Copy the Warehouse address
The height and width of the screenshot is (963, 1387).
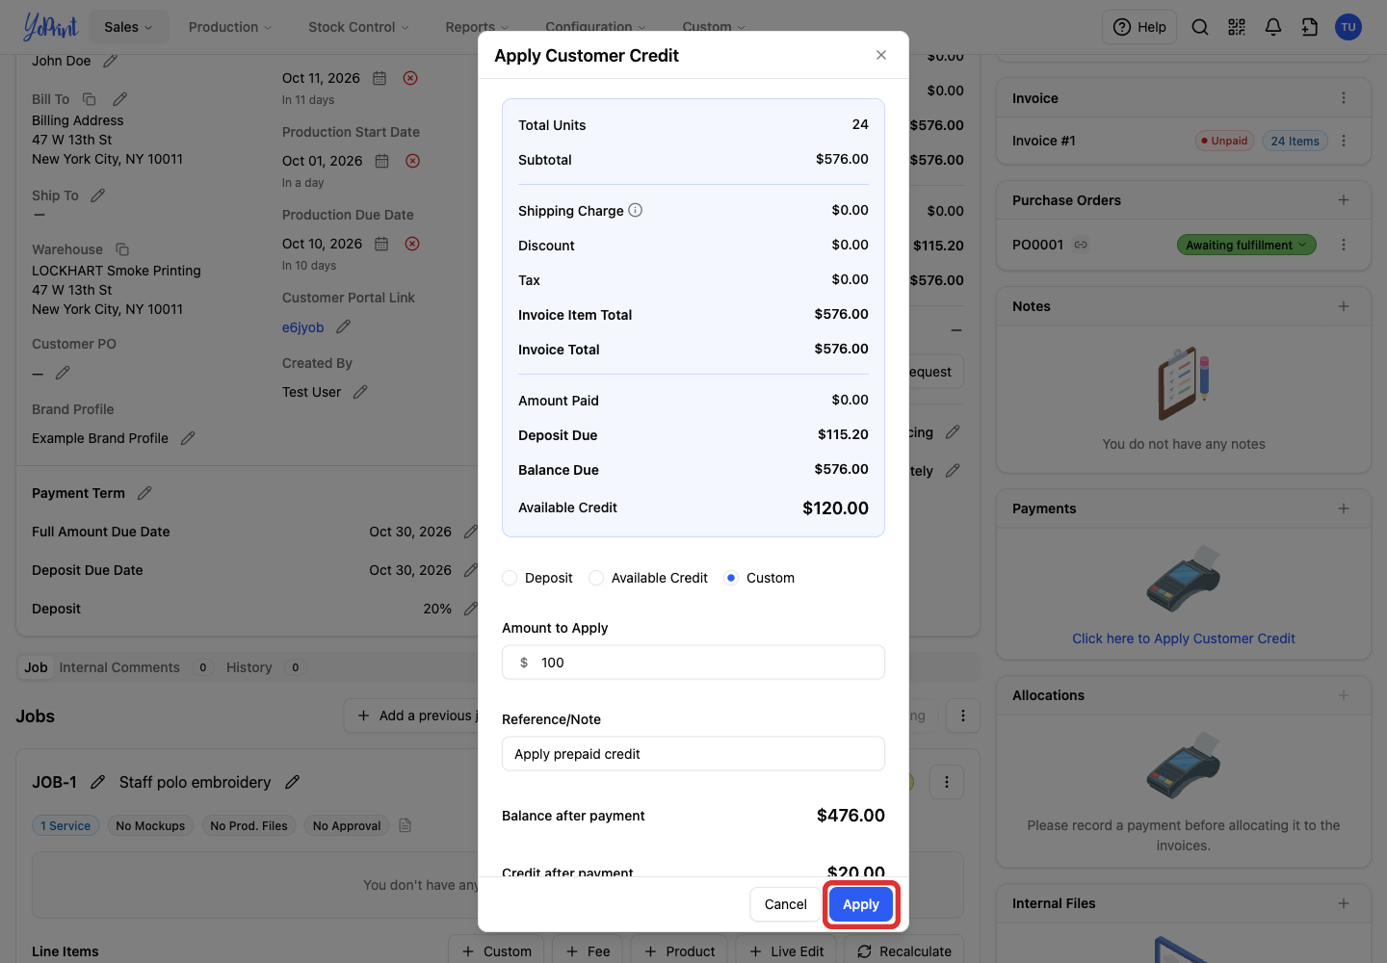point(122,249)
